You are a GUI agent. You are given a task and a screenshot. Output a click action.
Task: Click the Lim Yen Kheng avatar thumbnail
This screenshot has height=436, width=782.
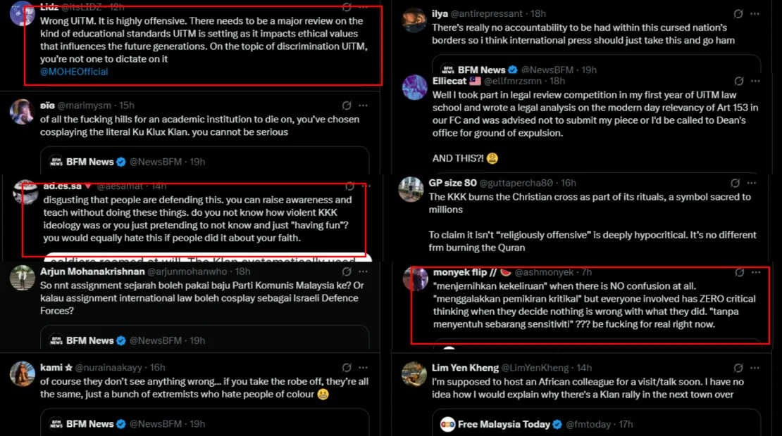414,374
